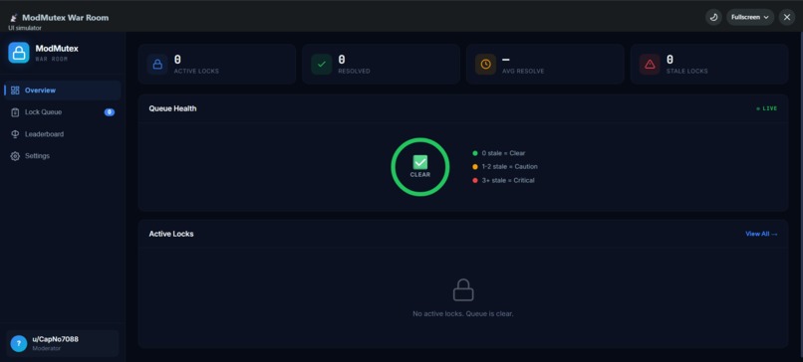Image resolution: width=803 pixels, height=362 pixels.
Task: Click the Settings gear icon
Action: pos(15,156)
